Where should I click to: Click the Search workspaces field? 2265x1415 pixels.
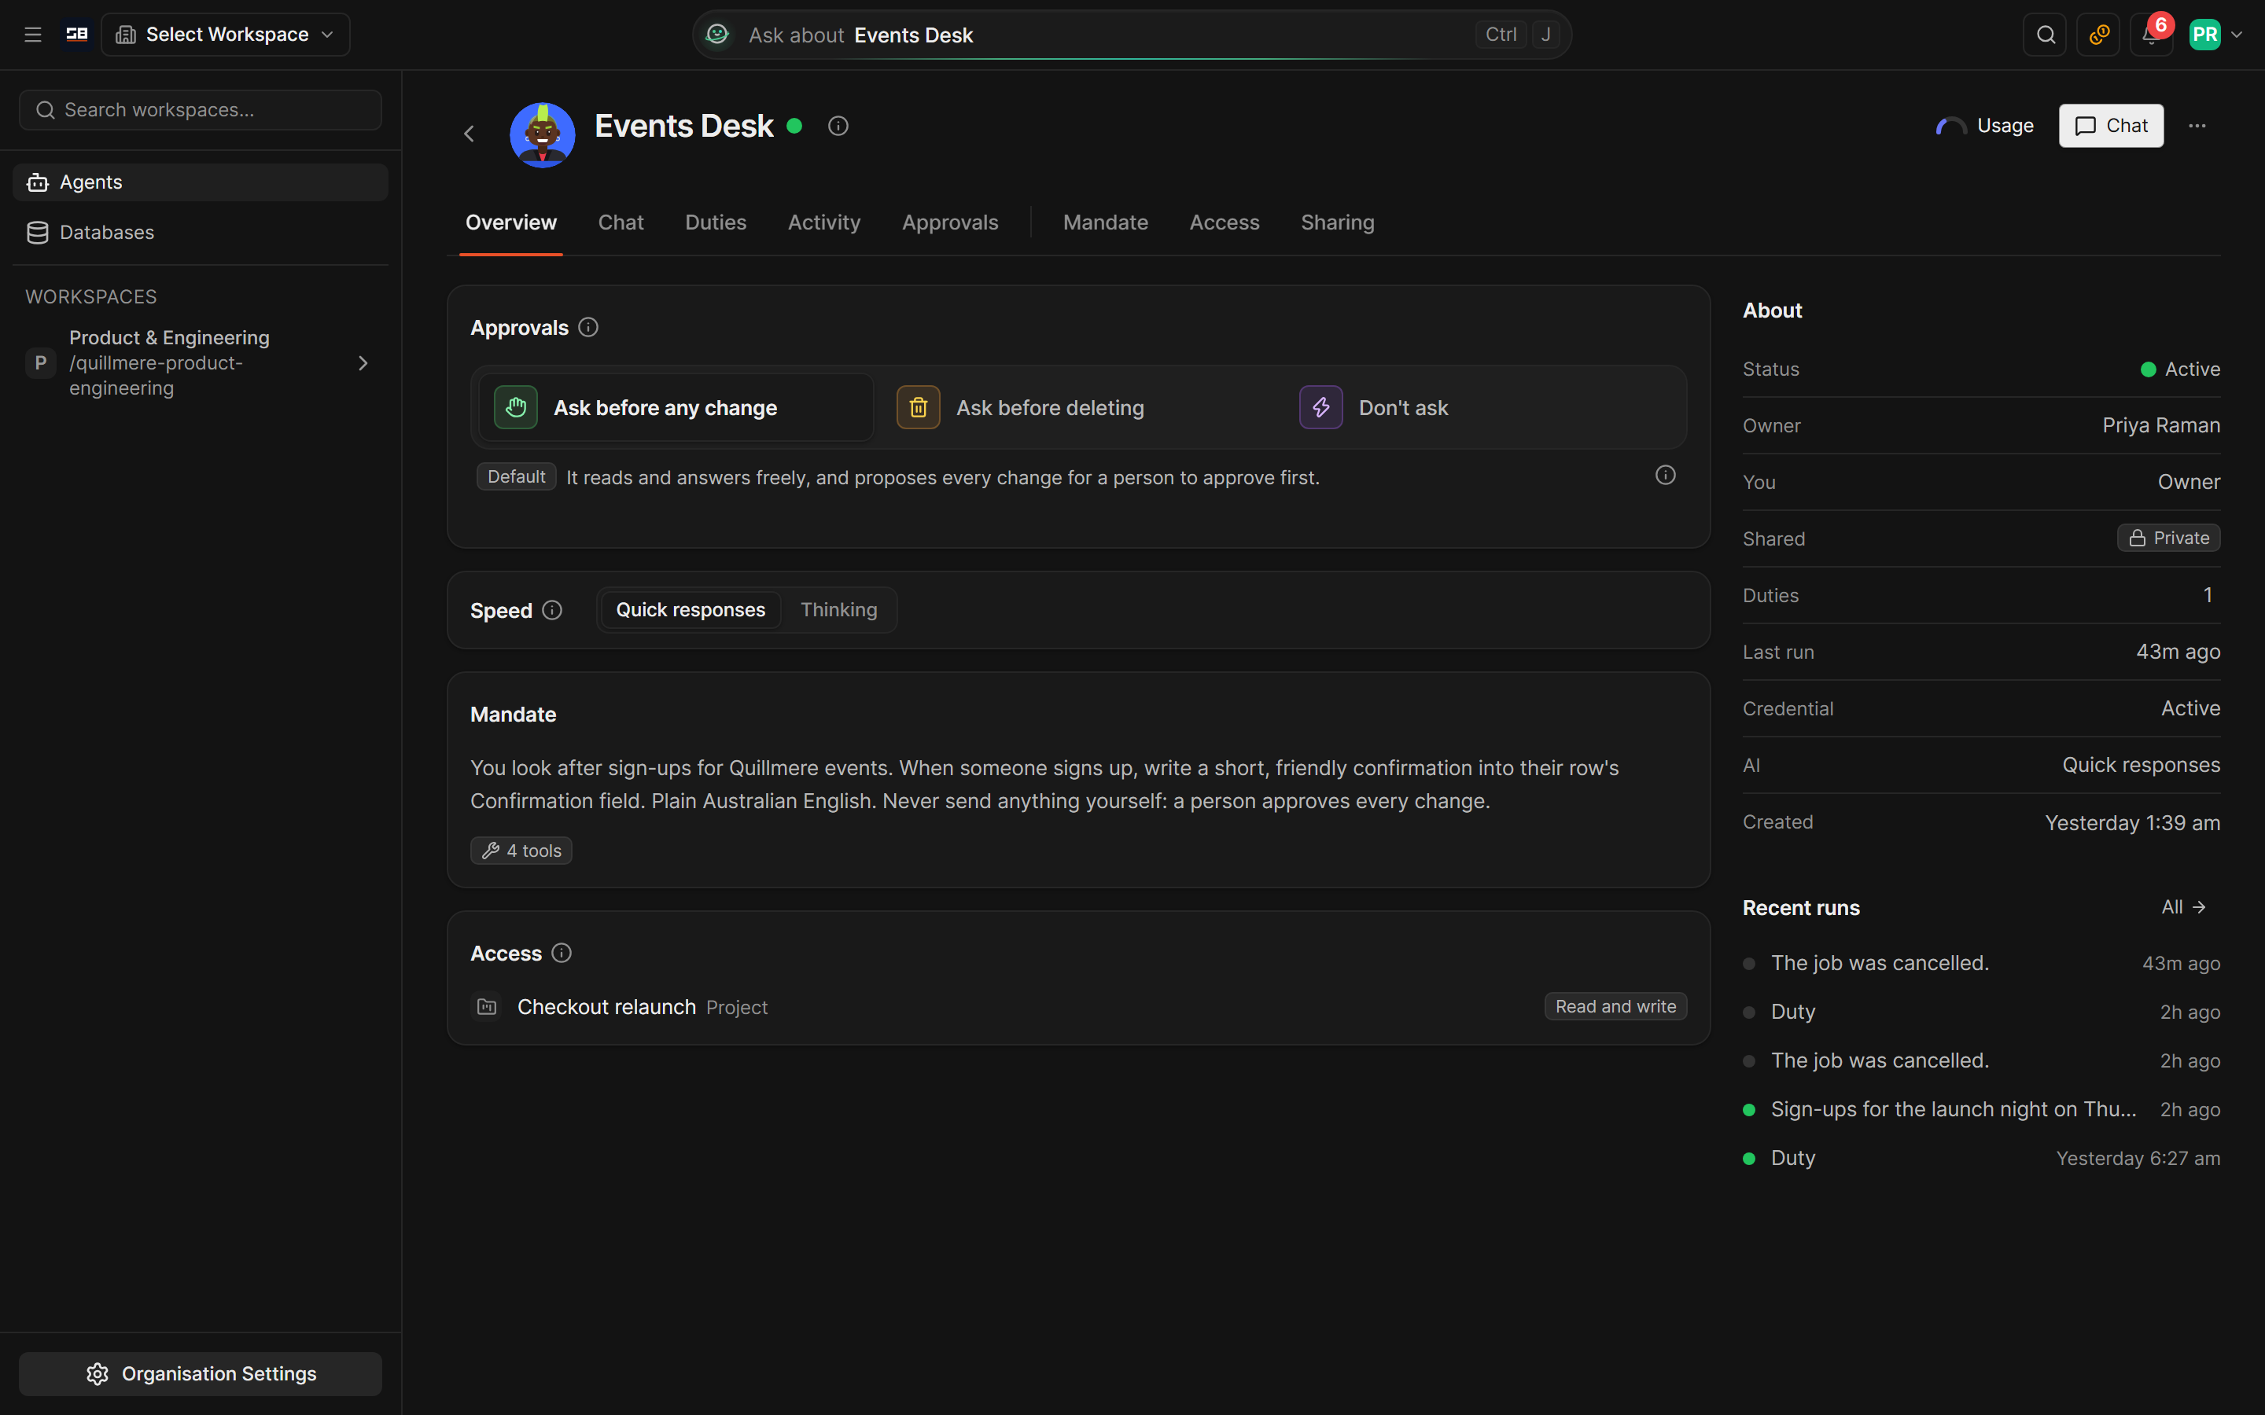point(201,110)
